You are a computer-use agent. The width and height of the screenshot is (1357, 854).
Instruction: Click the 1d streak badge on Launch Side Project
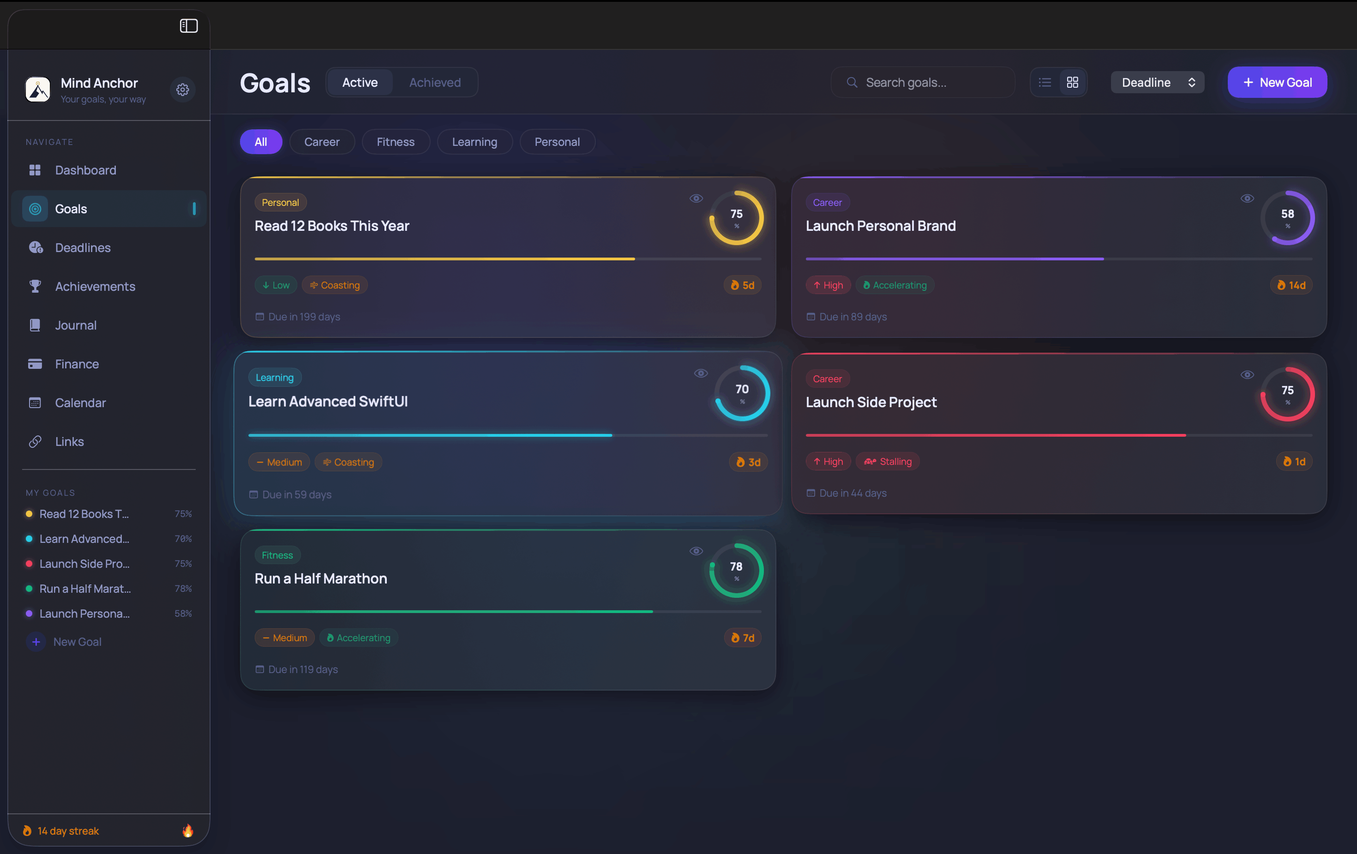[x=1294, y=462]
